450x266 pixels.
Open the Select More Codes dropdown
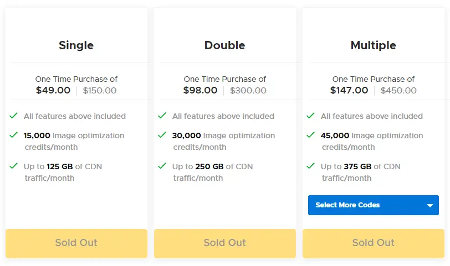374,205
